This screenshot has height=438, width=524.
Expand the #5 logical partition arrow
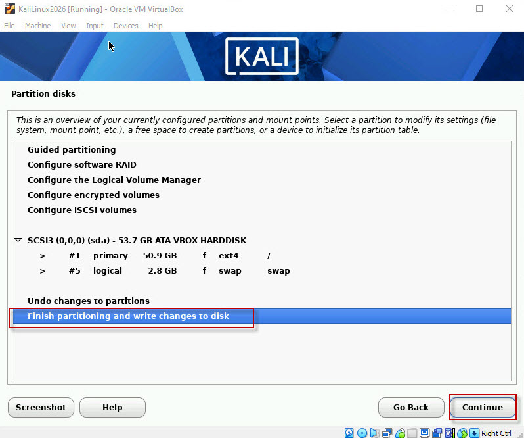(x=43, y=271)
